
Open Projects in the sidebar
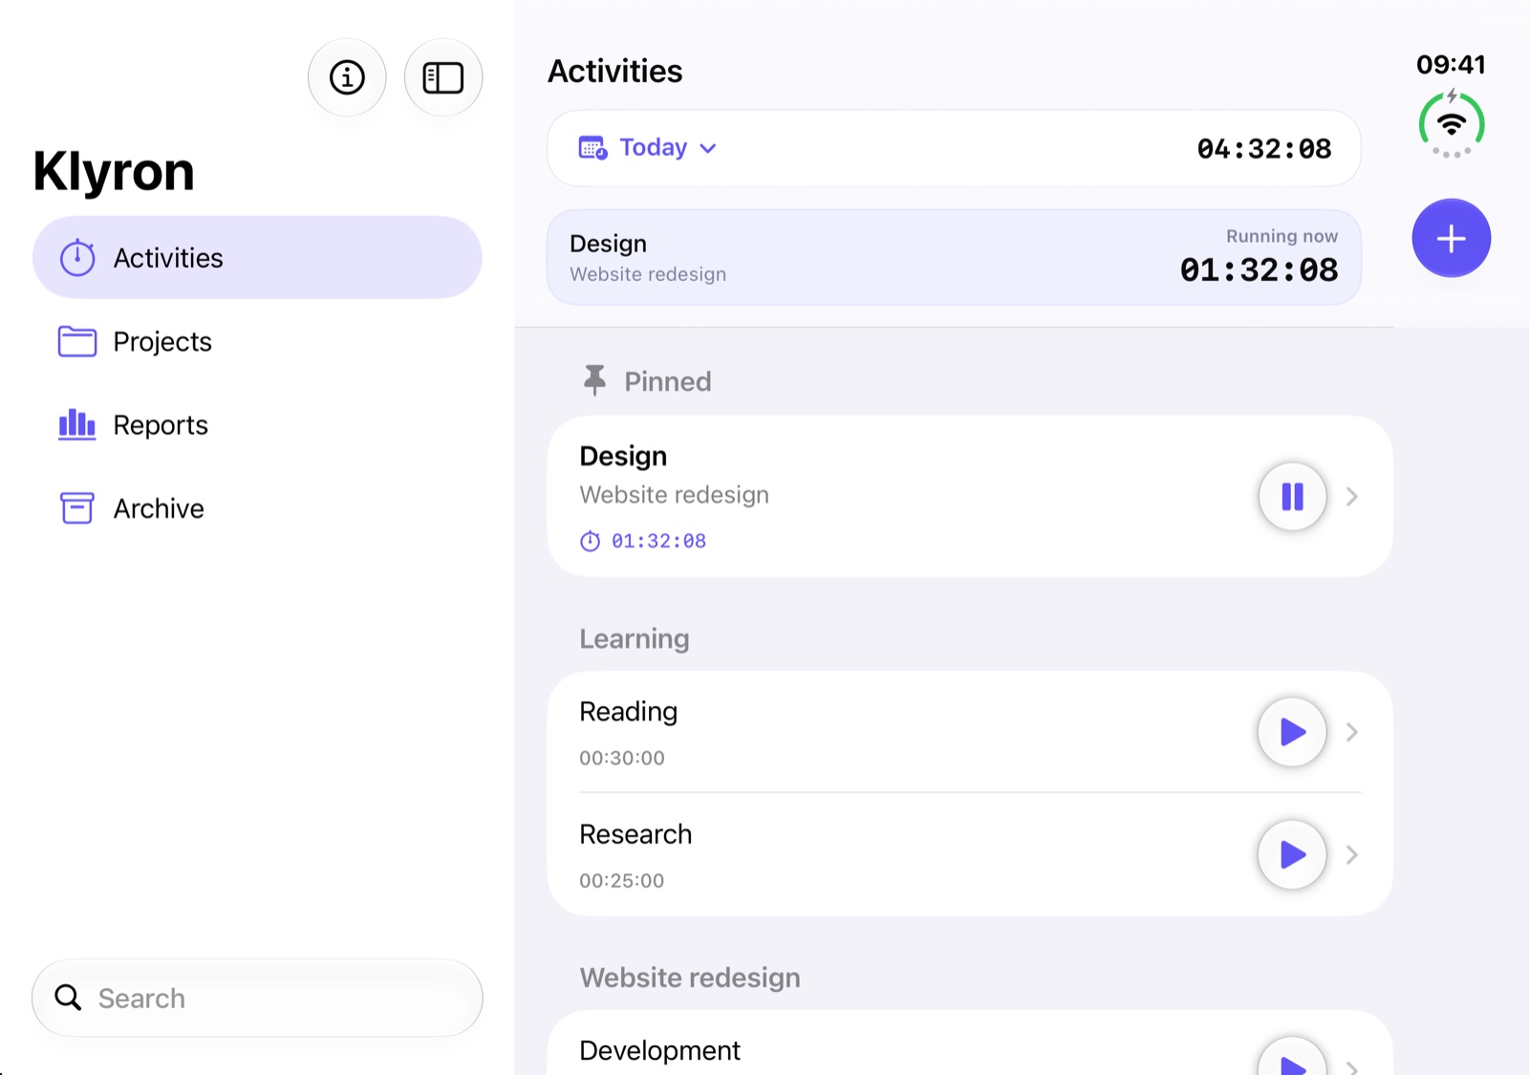[x=257, y=341]
